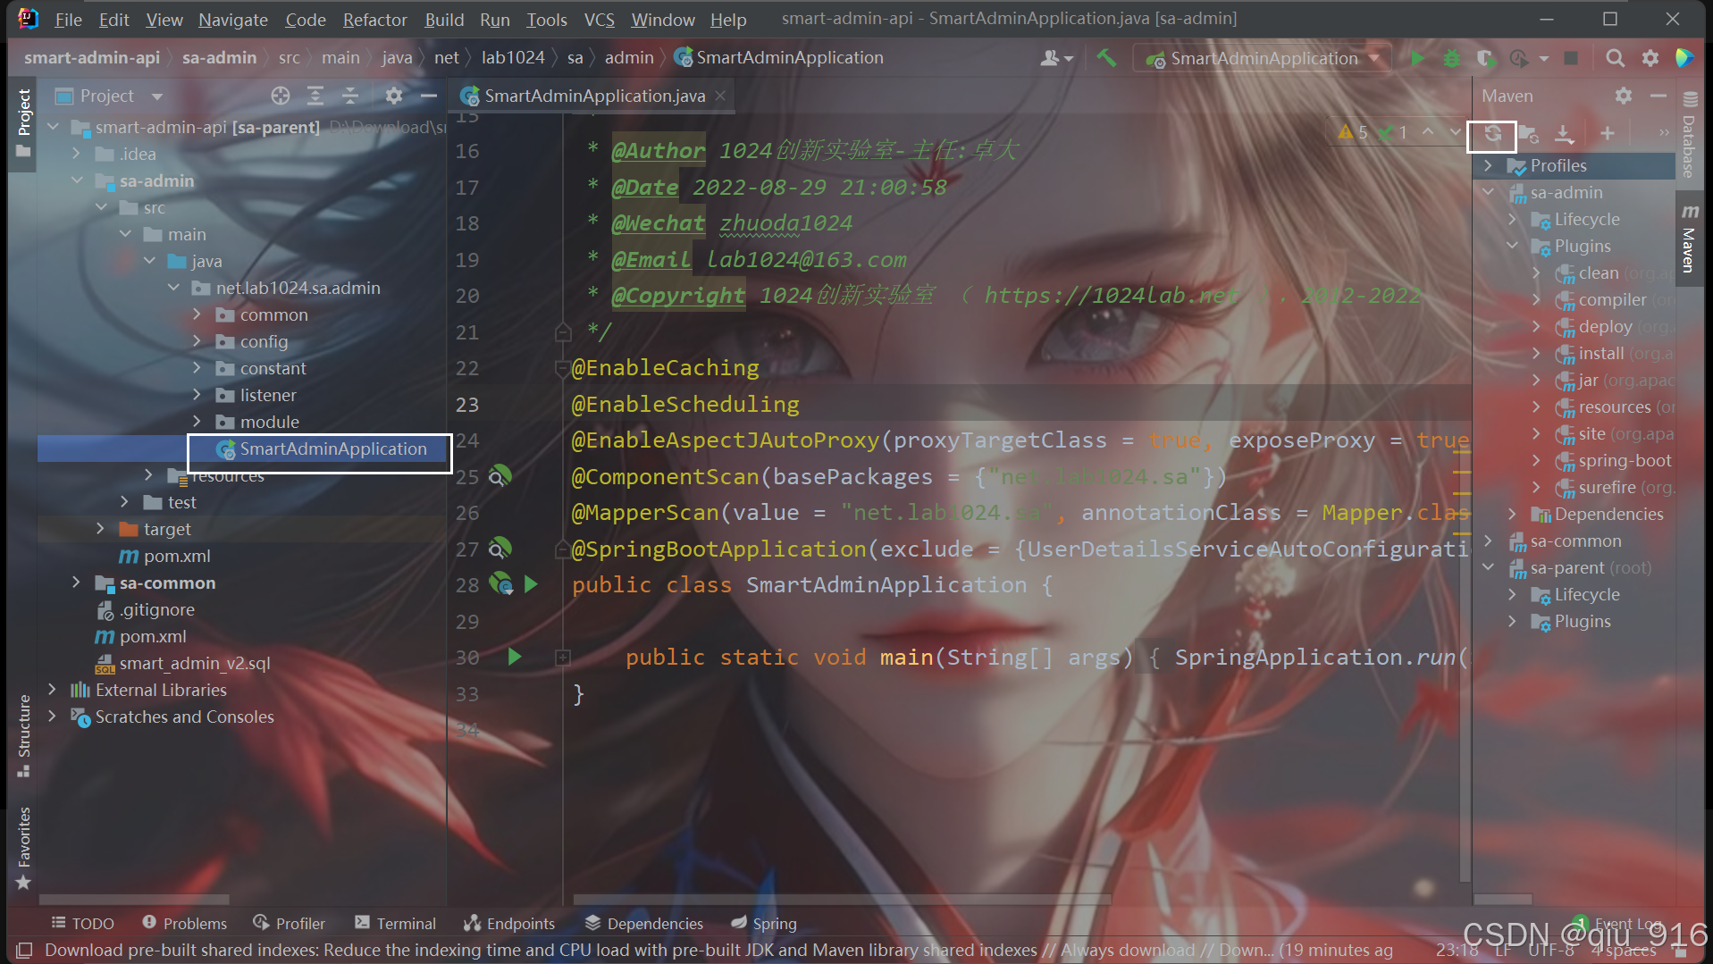Fold the comment block at line 20

click(x=563, y=331)
